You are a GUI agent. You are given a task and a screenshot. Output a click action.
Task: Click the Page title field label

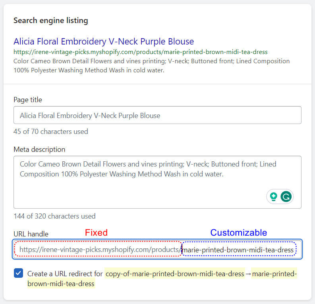point(28,100)
